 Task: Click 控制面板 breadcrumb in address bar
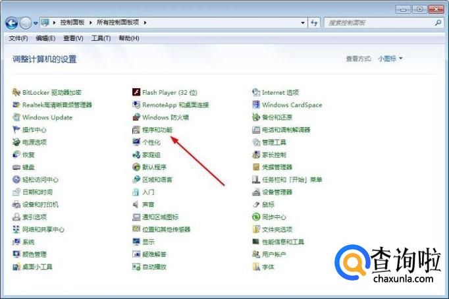pos(72,22)
